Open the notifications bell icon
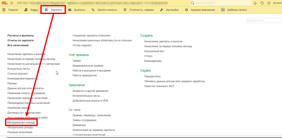 coord(255,3)
